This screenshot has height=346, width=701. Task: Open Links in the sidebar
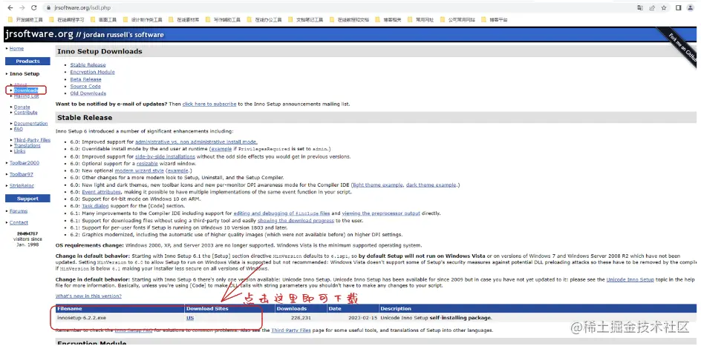19,151
